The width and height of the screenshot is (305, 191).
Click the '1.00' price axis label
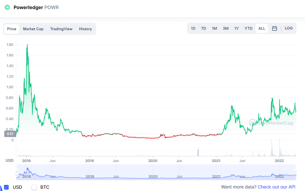(x=10, y=87)
